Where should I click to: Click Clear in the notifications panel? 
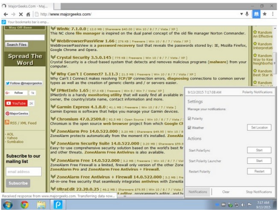[226, 192]
